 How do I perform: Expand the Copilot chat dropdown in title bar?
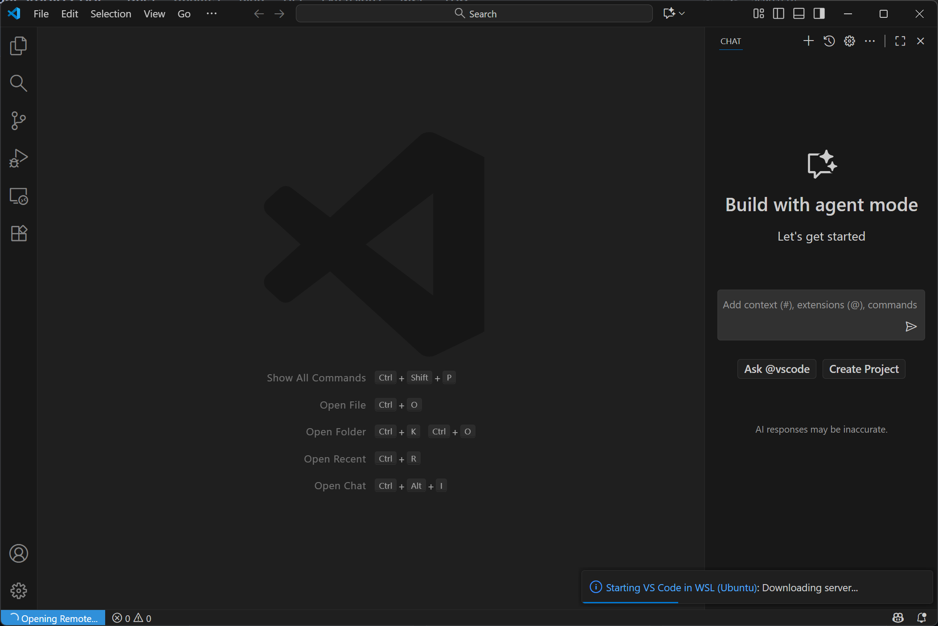682,14
